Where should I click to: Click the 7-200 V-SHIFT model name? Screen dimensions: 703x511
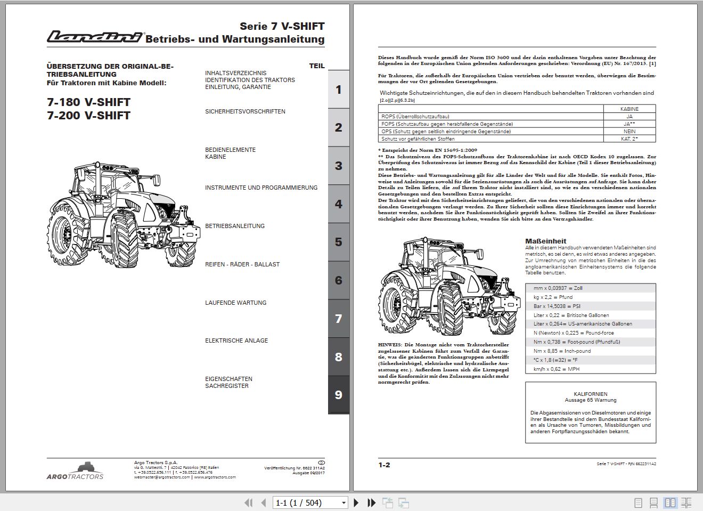click(88, 116)
